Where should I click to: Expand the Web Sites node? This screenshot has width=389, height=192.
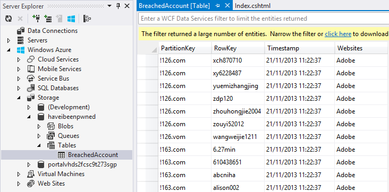(19, 184)
